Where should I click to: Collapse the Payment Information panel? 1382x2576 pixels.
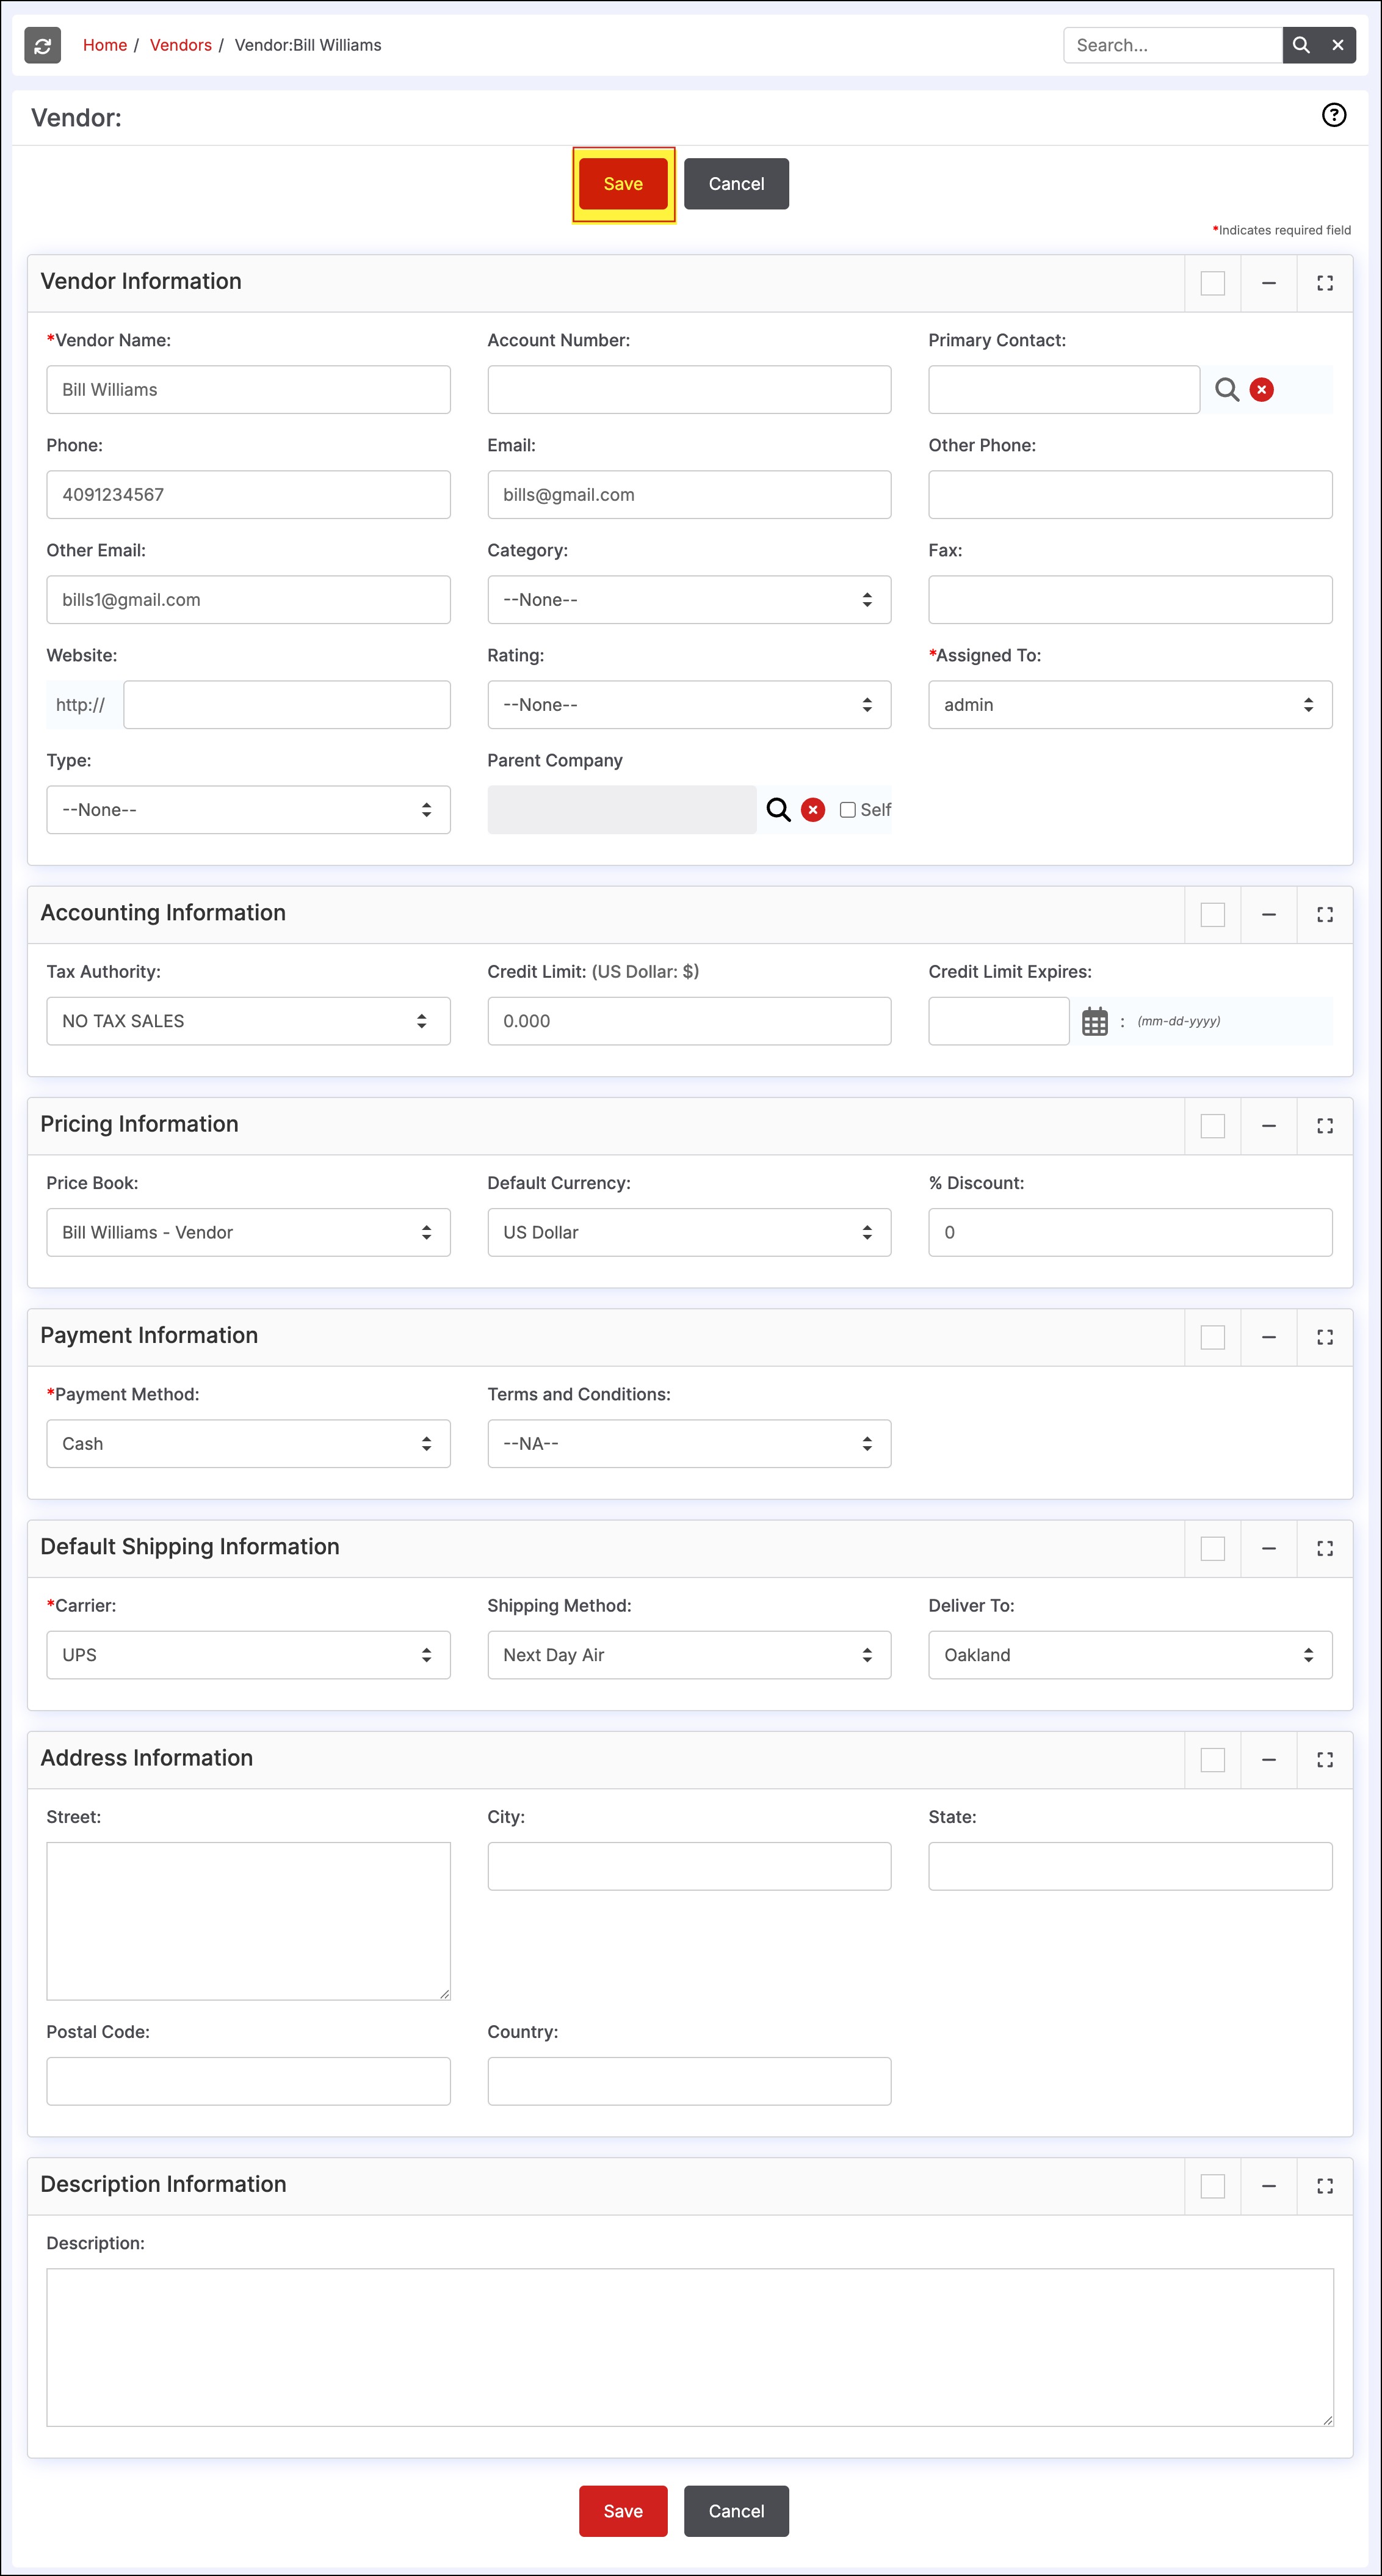(1268, 1337)
